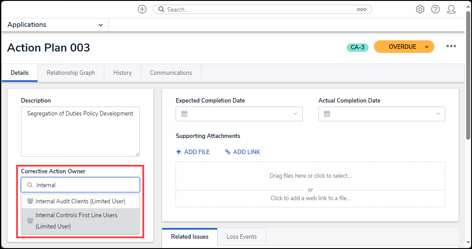This screenshot has height=249, width=472.
Task: Open the user profile icon
Action: (x=451, y=9)
